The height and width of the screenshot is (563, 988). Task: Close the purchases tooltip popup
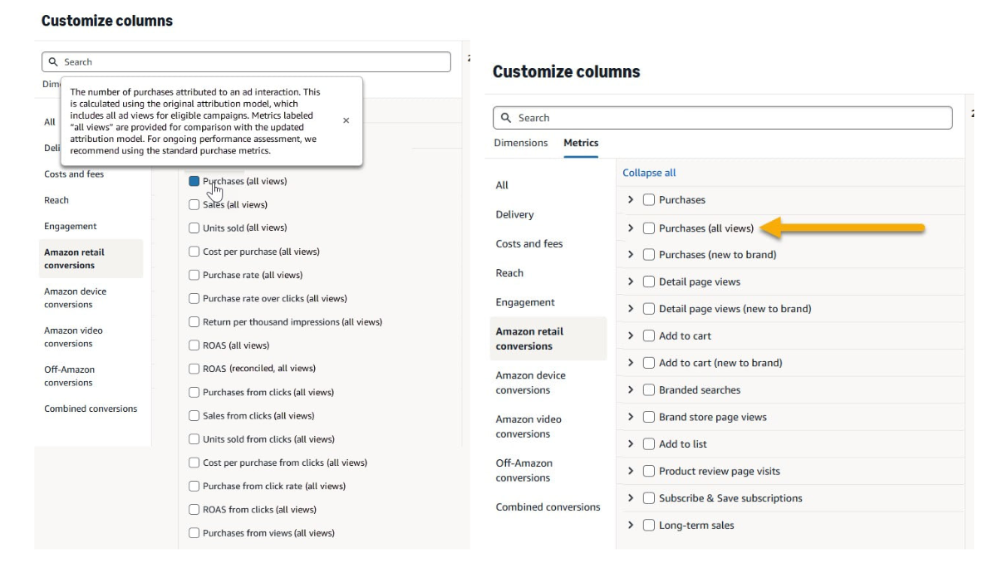(x=346, y=120)
